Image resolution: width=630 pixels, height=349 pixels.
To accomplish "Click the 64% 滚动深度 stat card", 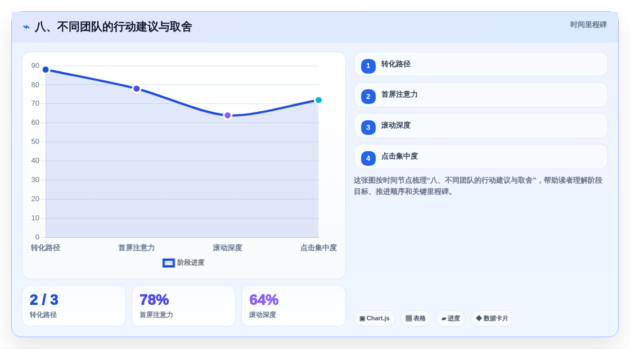I will pyautogui.click(x=294, y=306).
